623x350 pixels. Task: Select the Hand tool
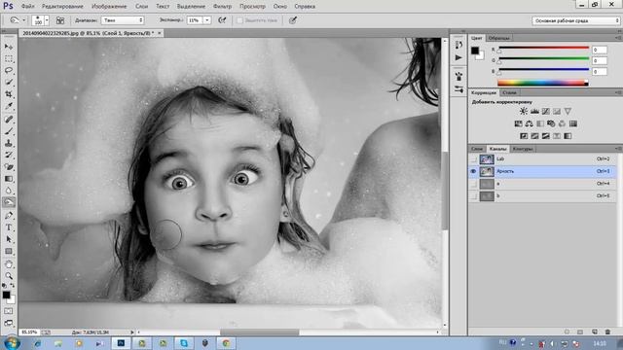point(9,263)
